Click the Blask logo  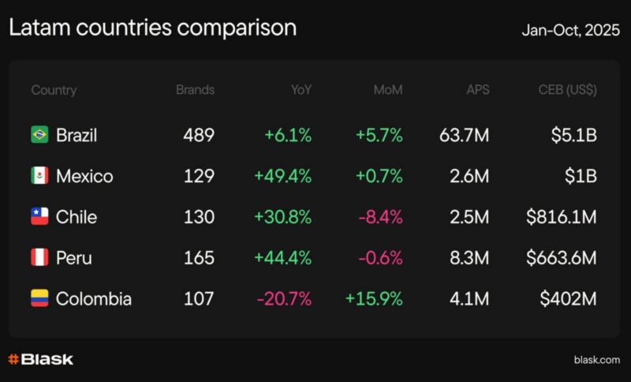click(40, 359)
